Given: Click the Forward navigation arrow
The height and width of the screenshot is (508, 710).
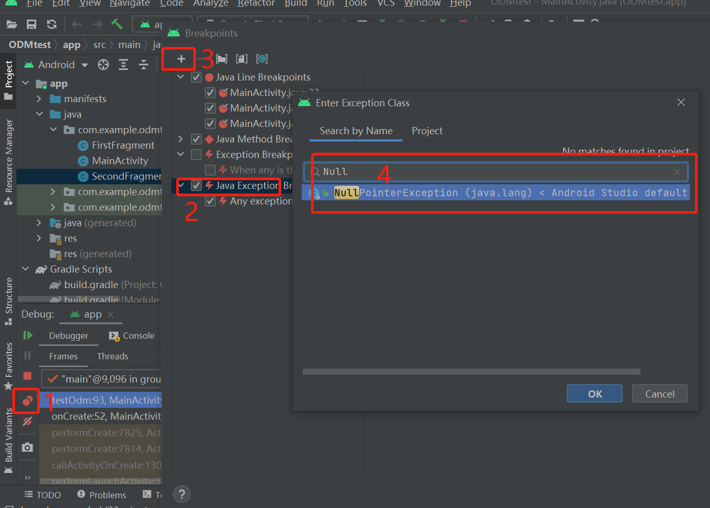Looking at the screenshot, I should [x=97, y=24].
